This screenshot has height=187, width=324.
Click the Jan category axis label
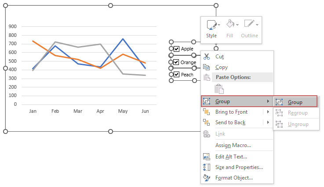pyautogui.click(x=33, y=111)
